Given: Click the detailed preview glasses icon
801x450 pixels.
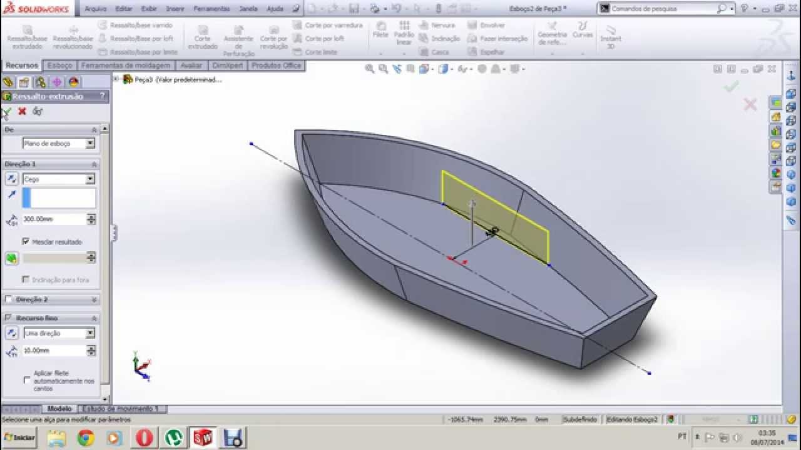Looking at the screenshot, I should (x=38, y=111).
